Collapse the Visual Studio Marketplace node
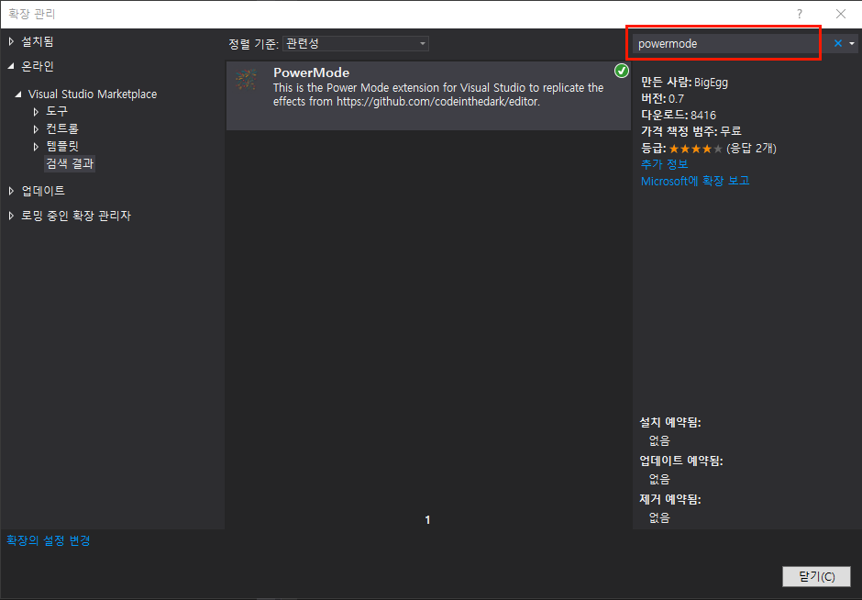862x600 pixels. (x=18, y=94)
